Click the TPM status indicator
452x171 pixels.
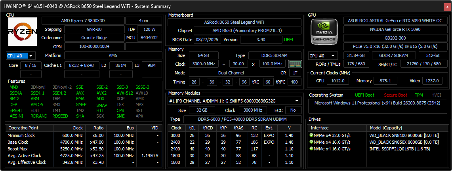419,95
